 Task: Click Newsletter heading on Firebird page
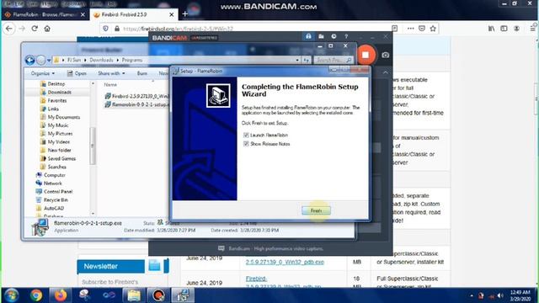click(x=101, y=266)
